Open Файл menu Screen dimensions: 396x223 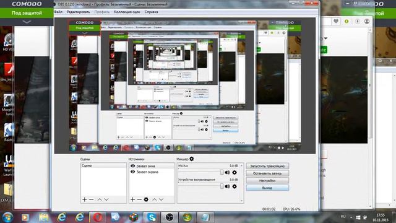(58, 12)
